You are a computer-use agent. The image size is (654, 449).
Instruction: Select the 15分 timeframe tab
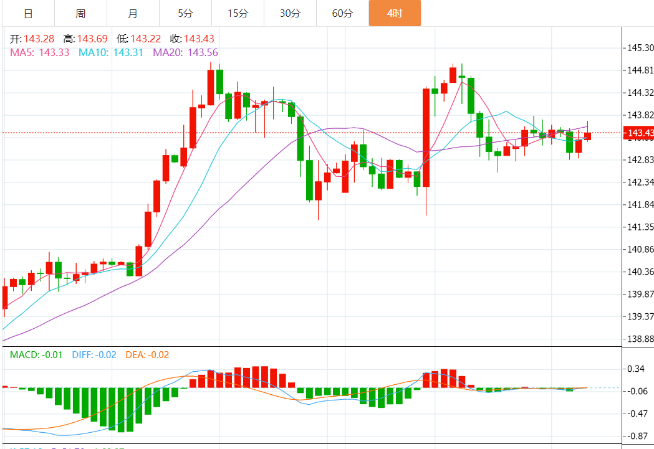pyautogui.click(x=238, y=13)
